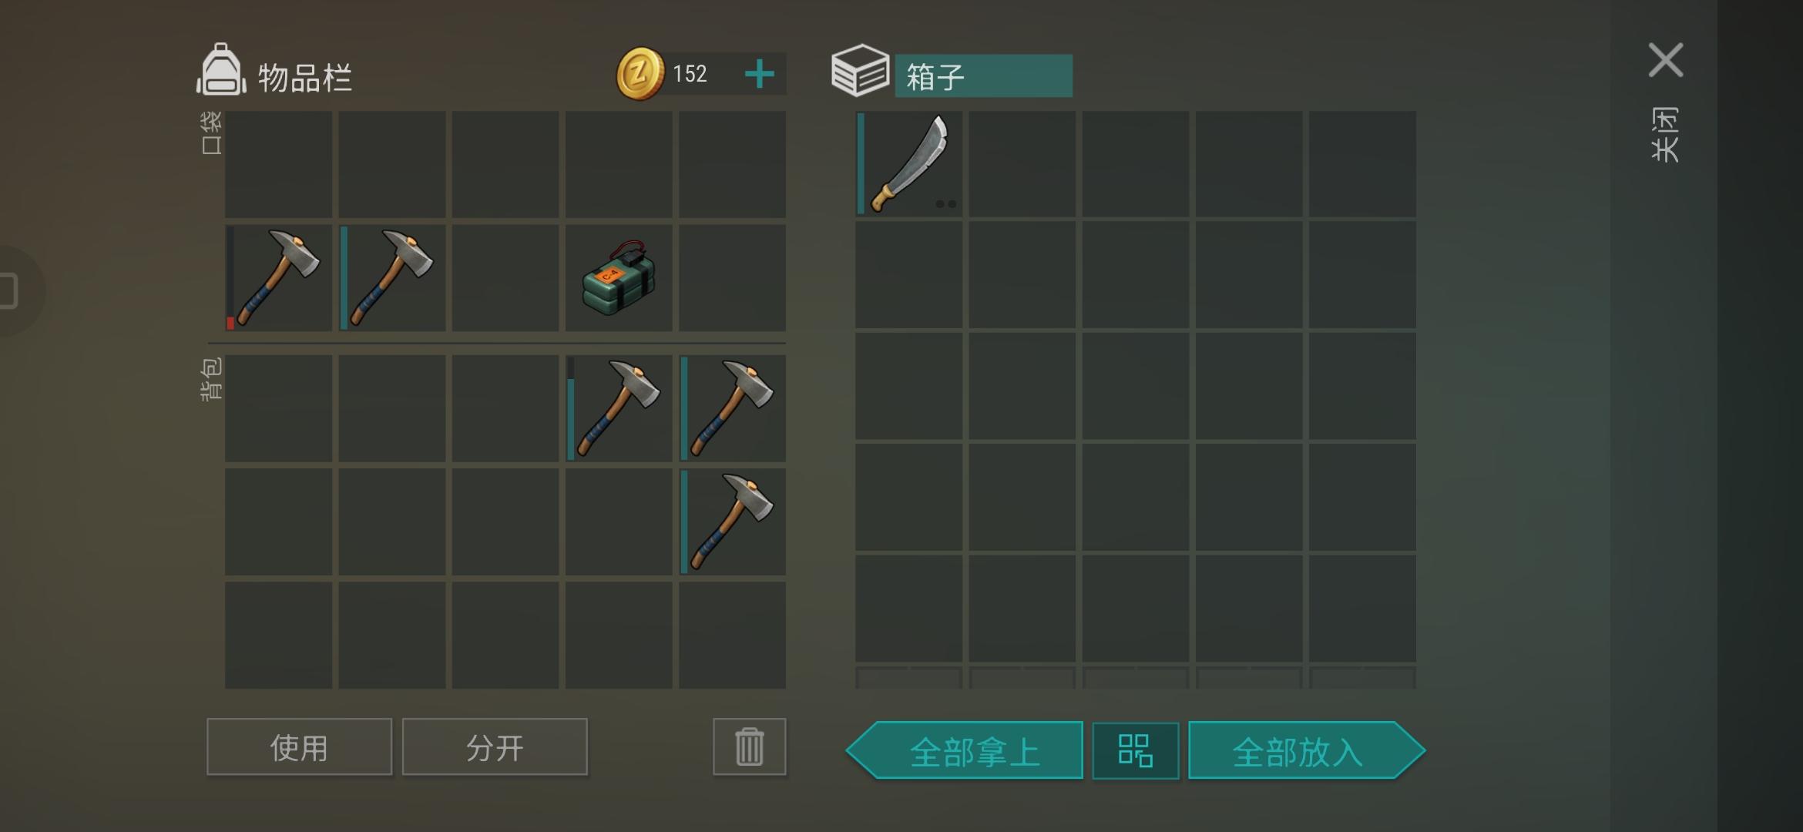
Task: Edit the chest name field 箱子
Action: click(x=984, y=75)
